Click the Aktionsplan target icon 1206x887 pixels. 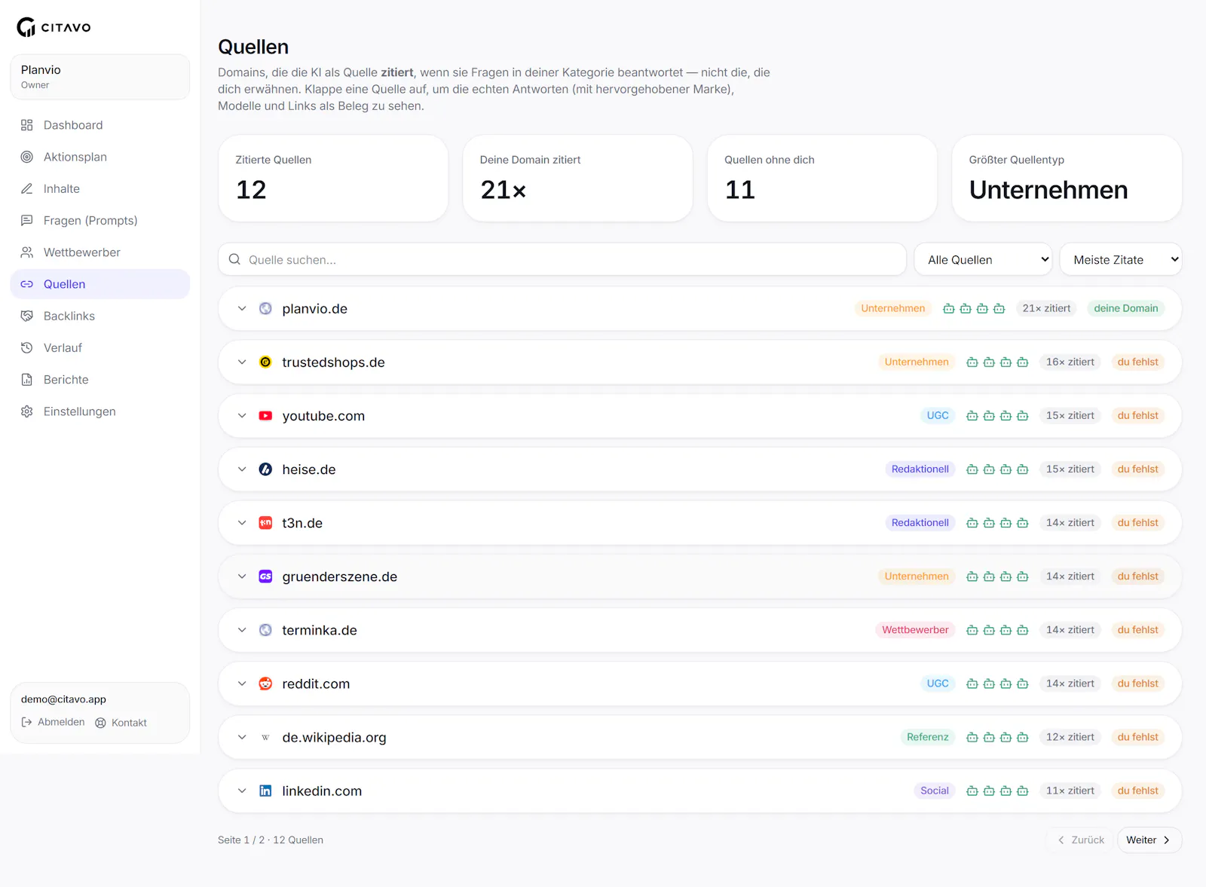pyautogui.click(x=27, y=157)
